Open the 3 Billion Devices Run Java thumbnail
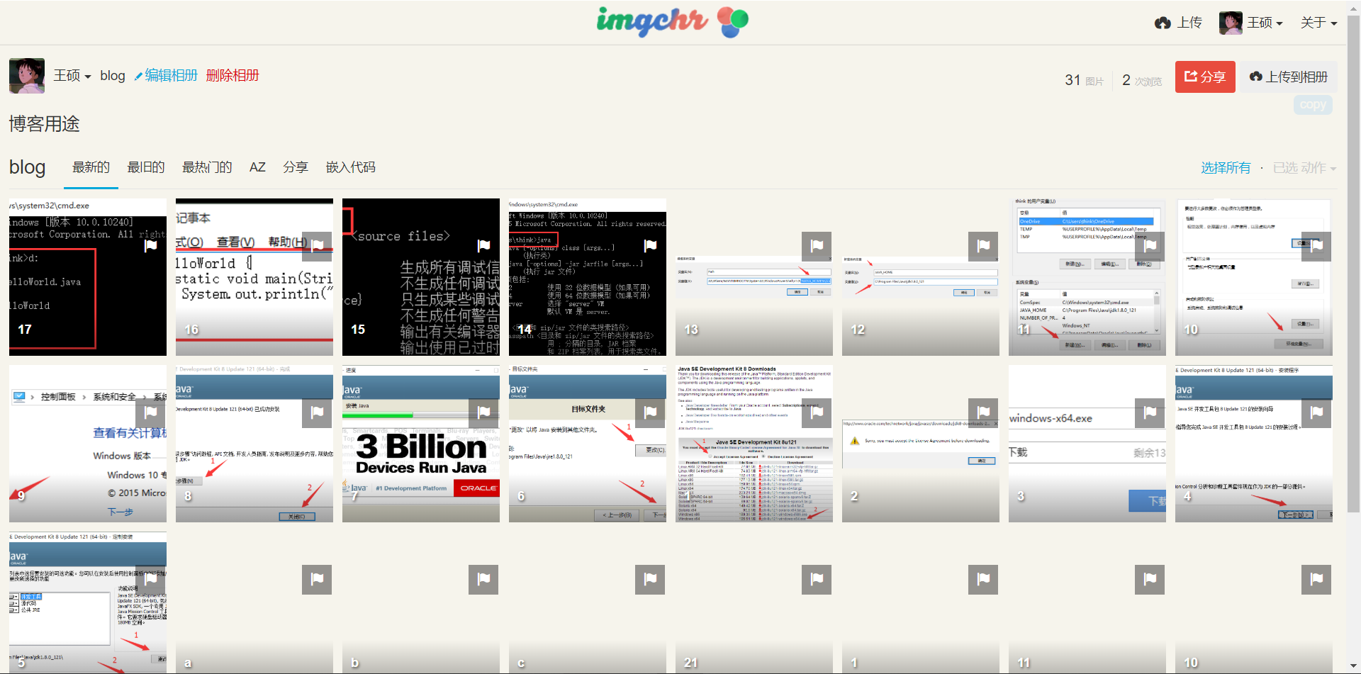The image size is (1361, 674). coord(421,444)
